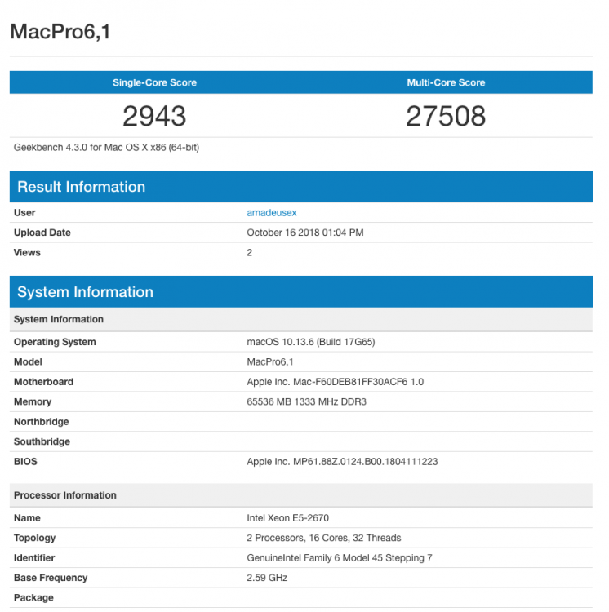Click the Geekbench 4.3.0 version line
The width and height of the screenshot is (609, 612).
[106, 148]
